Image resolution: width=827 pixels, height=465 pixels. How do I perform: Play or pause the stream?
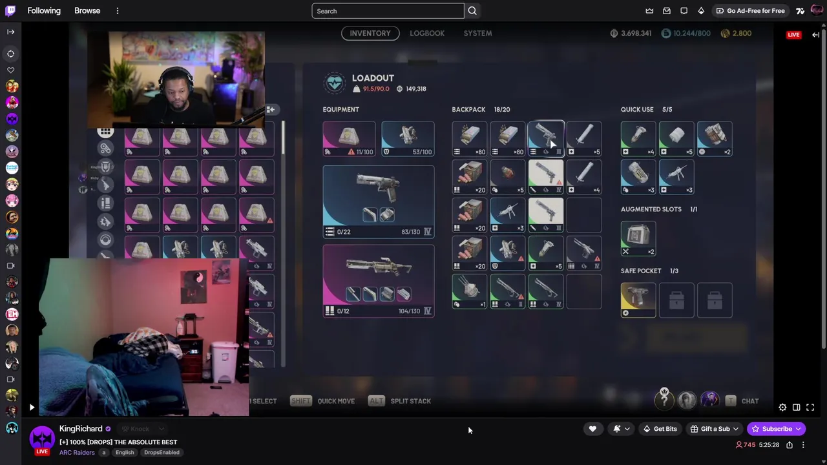tap(32, 408)
